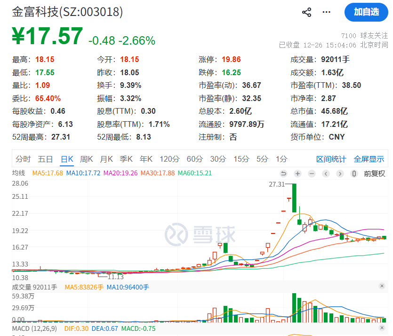
Task: Click the volume MA10:96400手 label
Action: (128, 287)
